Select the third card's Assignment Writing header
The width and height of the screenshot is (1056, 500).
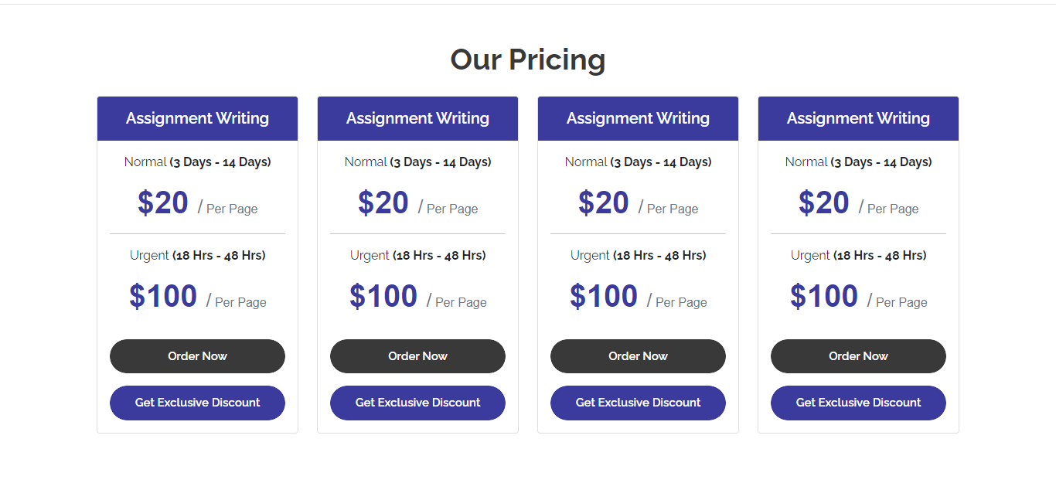click(638, 118)
